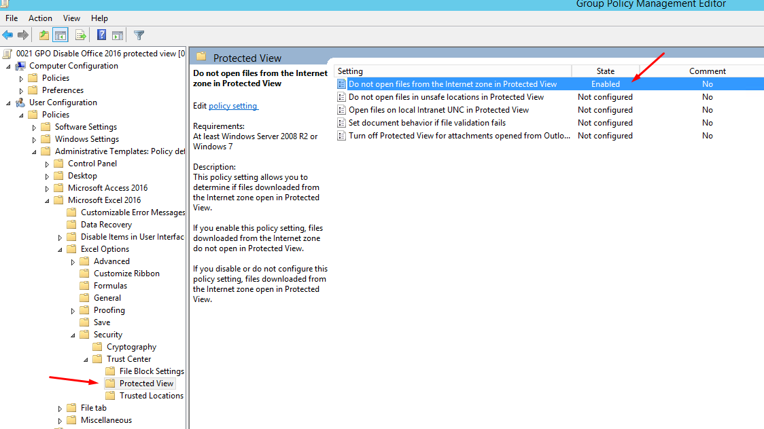Expand the File tab node

coord(60,409)
